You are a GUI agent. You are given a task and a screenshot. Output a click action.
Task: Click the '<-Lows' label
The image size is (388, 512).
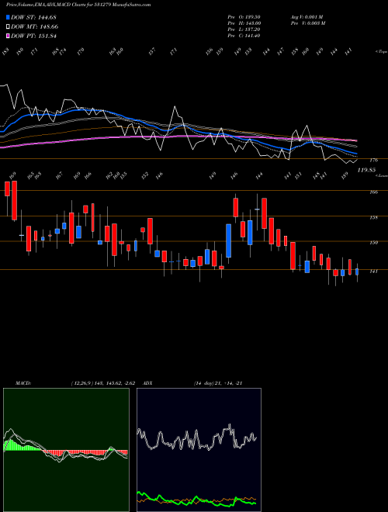pyautogui.click(x=382, y=175)
